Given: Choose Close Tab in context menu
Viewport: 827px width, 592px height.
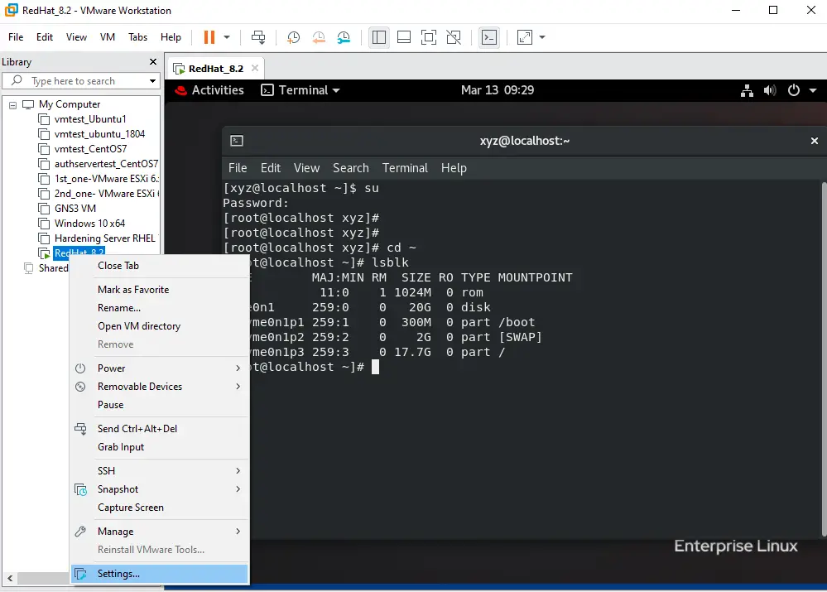Looking at the screenshot, I should pyautogui.click(x=159, y=266).
